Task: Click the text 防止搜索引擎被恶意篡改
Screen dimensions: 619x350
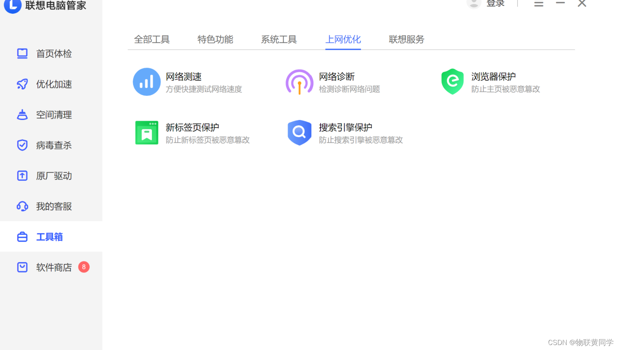Action: pyautogui.click(x=361, y=140)
